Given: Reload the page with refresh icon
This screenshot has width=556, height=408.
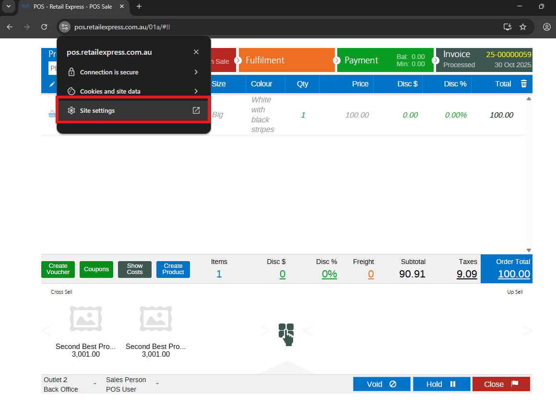Looking at the screenshot, I should (x=44, y=27).
